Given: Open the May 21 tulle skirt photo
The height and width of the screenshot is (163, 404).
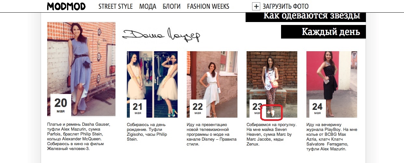Looking at the screenshot, I should [x=152, y=84].
